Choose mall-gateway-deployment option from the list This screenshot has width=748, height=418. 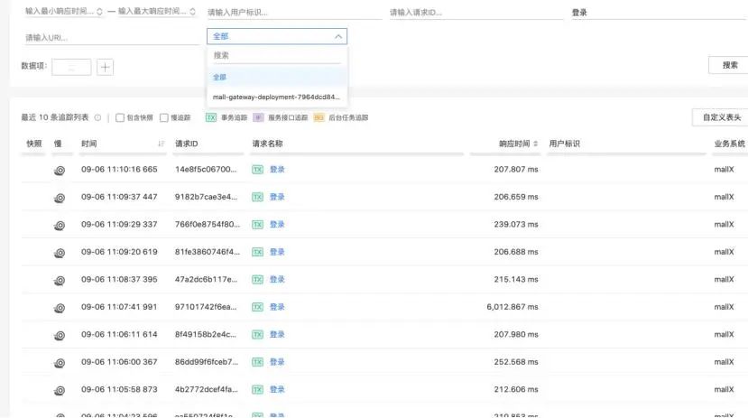(x=276, y=97)
